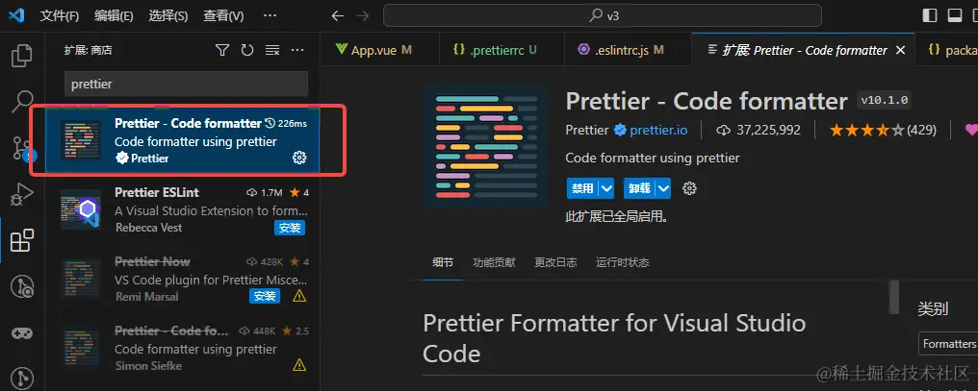
Task: Click the Prettier publisher name in header
Action: [x=587, y=130]
